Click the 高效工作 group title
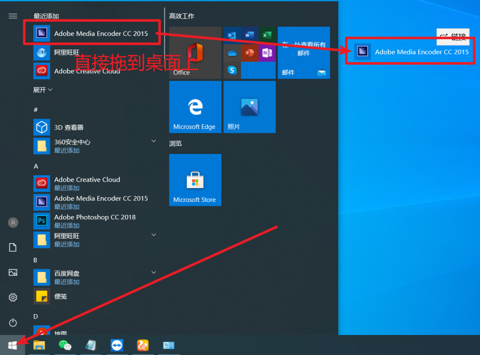The height and width of the screenshot is (355, 480). coord(181,16)
